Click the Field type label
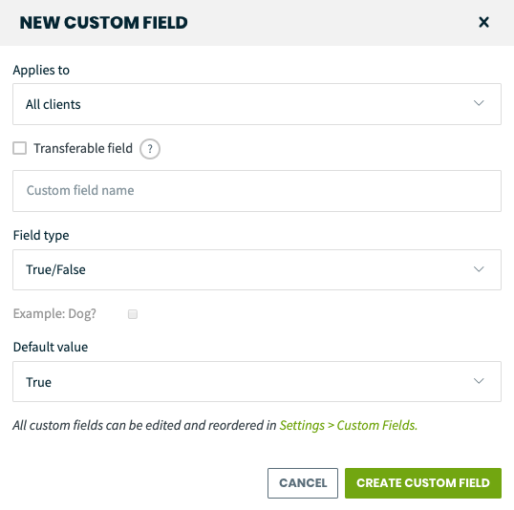Screen dimensions: 514x510 pyautogui.click(x=41, y=235)
